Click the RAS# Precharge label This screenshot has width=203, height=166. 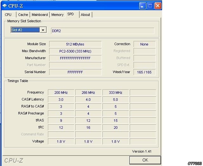click(x=31, y=113)
